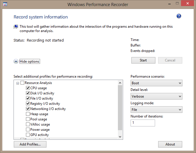Click the profiles list scrollbar thumb
196x153 pixels.
coord(120,108)
